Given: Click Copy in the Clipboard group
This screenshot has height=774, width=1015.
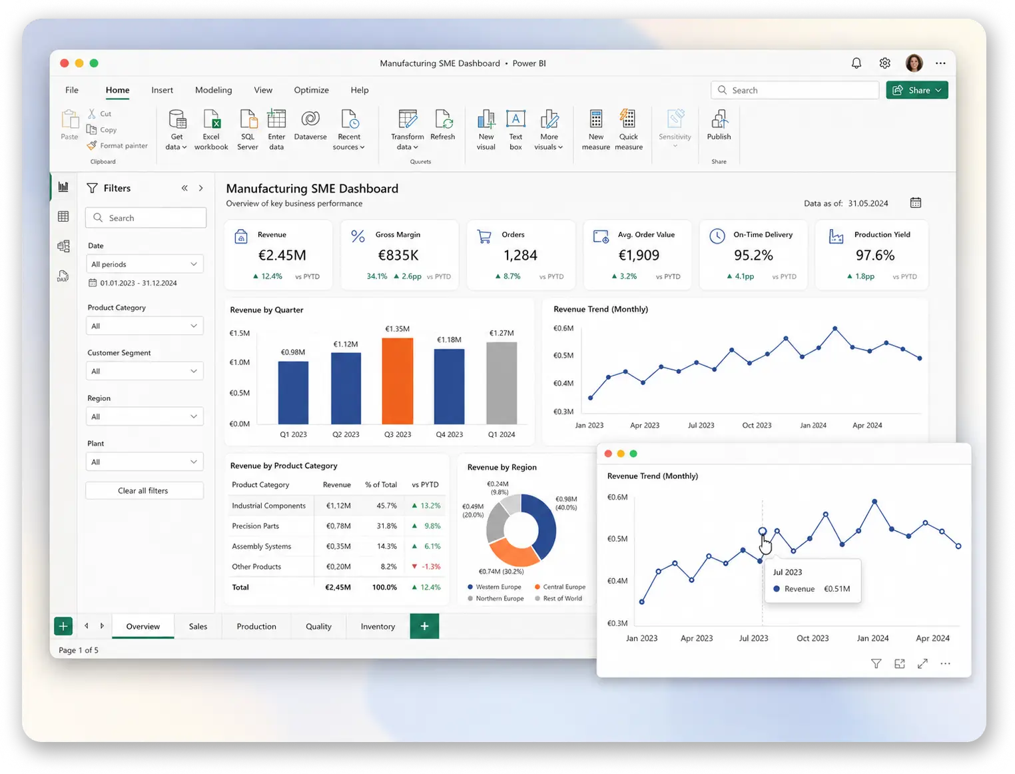Looking at the screenshot, I should point(102,130).
